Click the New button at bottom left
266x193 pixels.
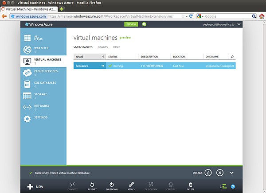(x=35, y=187)
